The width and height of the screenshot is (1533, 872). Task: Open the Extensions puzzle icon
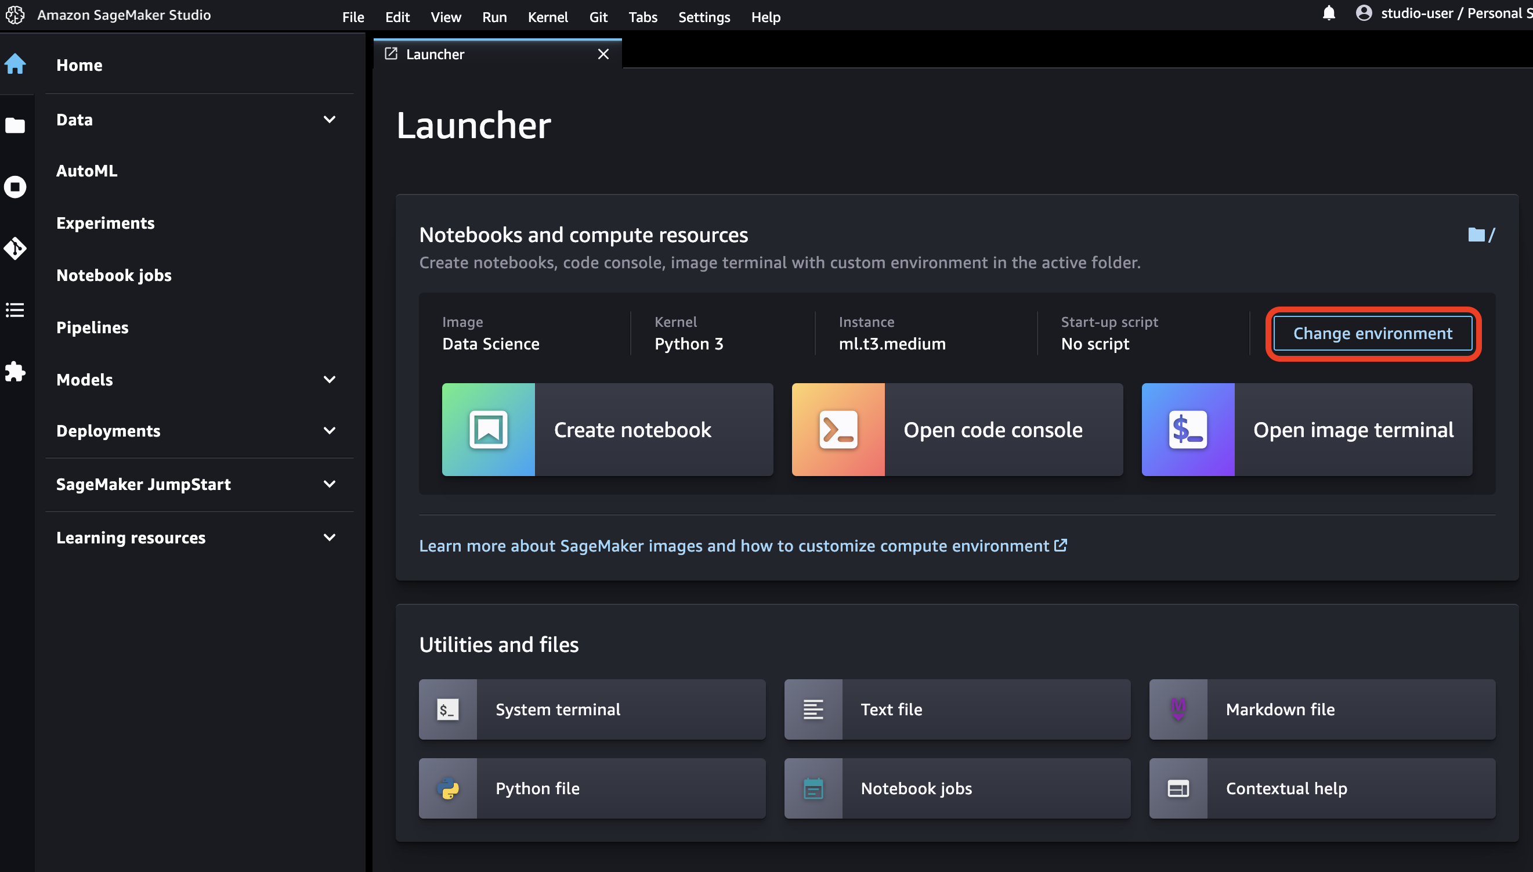click(x=16, y=372)
